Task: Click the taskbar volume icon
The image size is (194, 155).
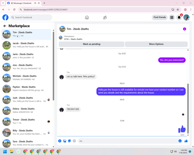Action: point(175,152)
